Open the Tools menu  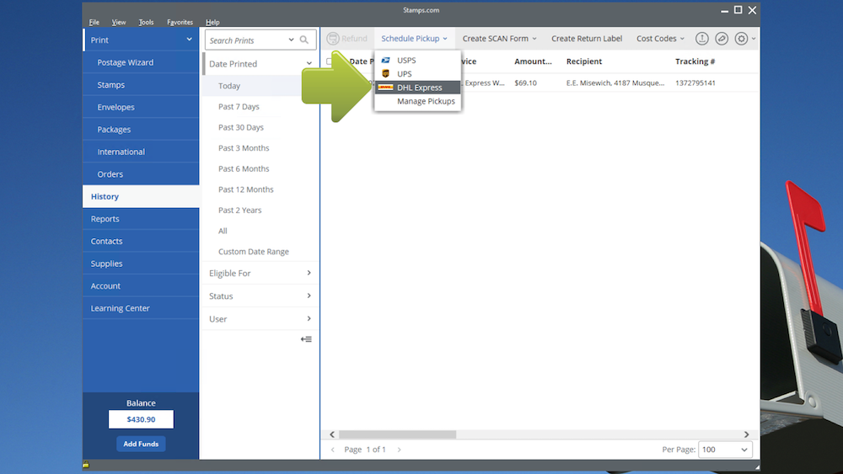146,22
